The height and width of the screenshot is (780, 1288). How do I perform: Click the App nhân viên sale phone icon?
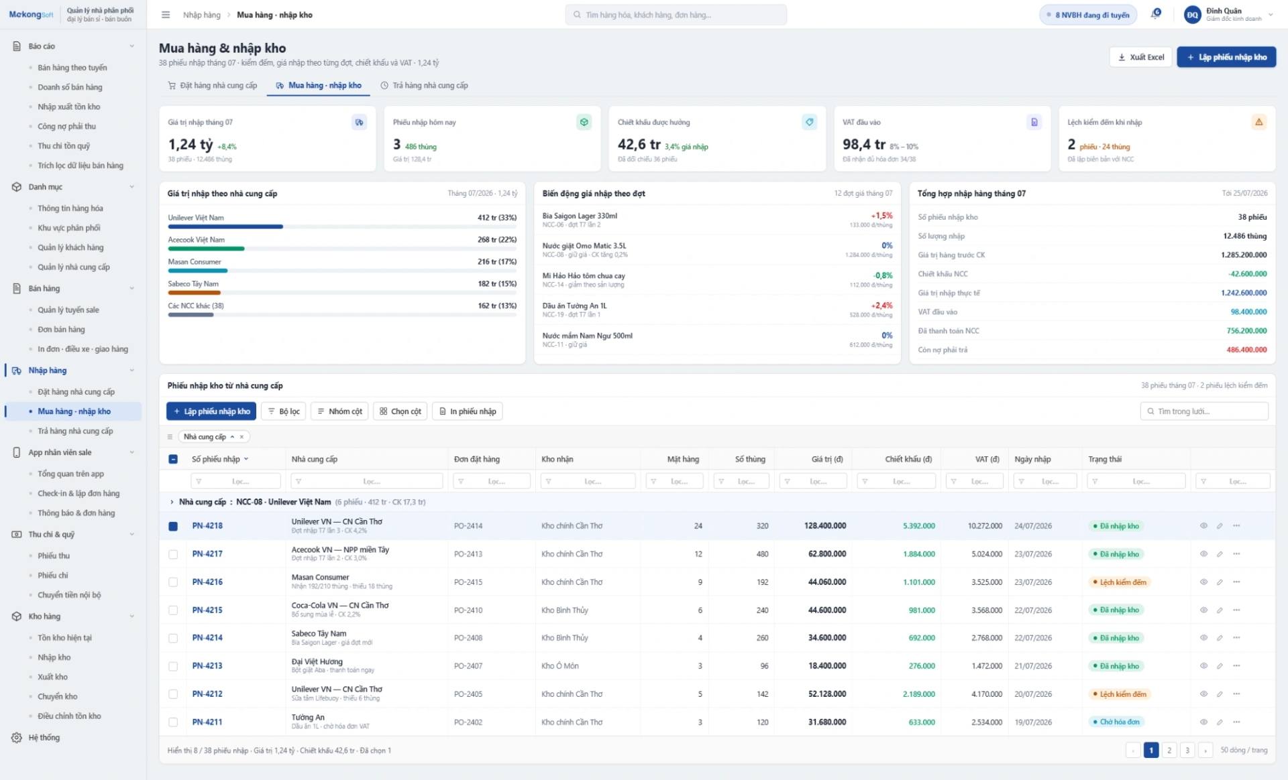(x=17, y=453)
